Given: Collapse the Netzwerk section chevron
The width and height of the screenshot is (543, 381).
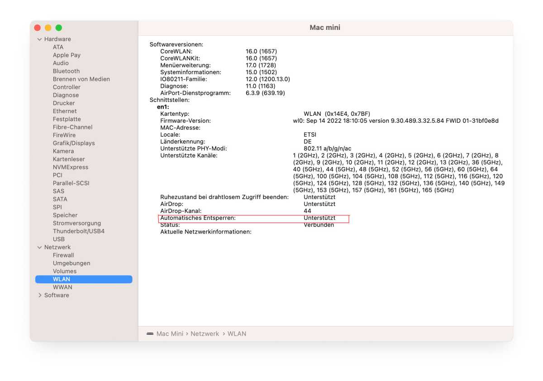Looking at the screenshot, I should (x=39, y=248).
